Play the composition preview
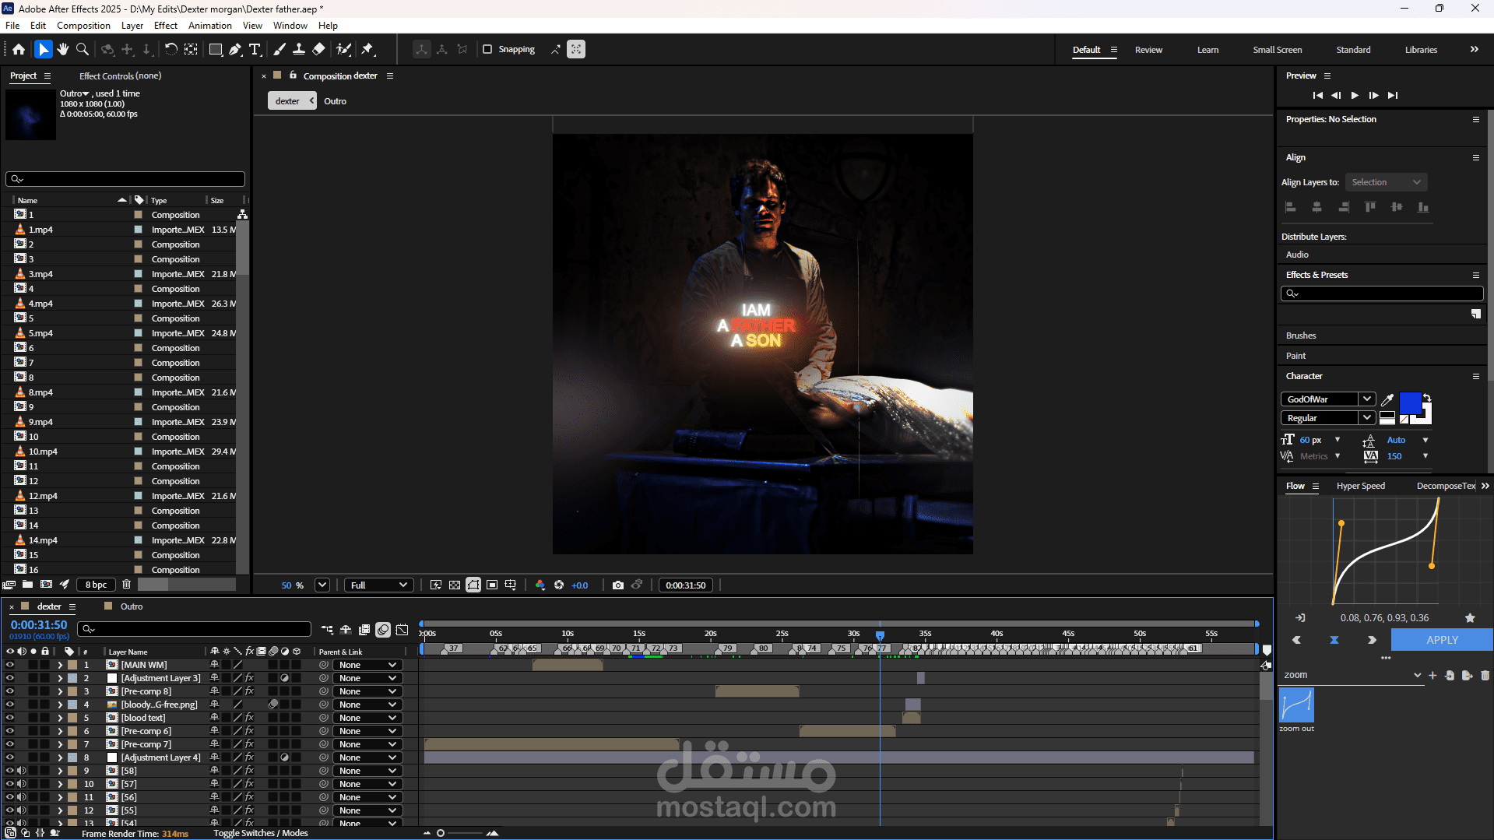This screenshot has width=1494, height=840. tap(1355, 96)
